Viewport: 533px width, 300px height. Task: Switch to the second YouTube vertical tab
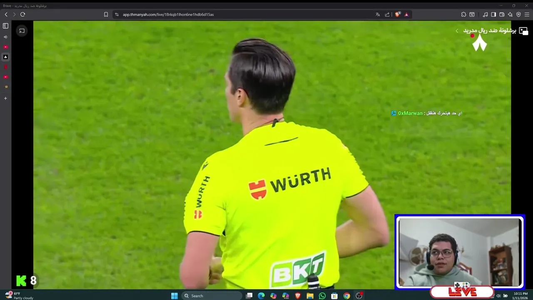click(x=5, y=77)
